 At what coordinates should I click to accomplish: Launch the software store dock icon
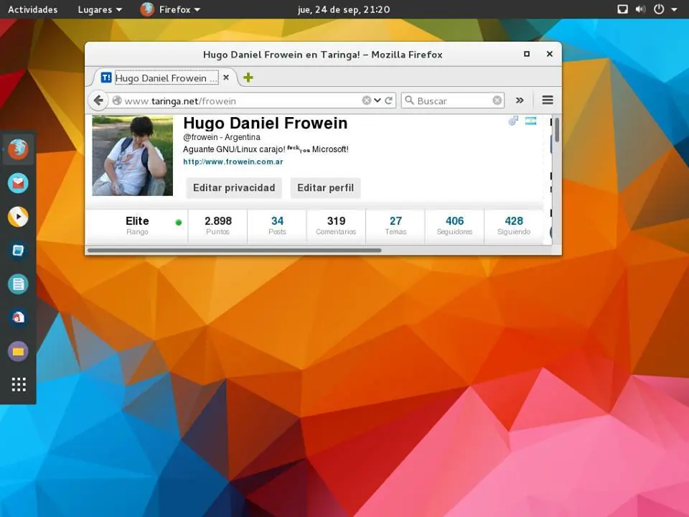click(x=18, y=317)
